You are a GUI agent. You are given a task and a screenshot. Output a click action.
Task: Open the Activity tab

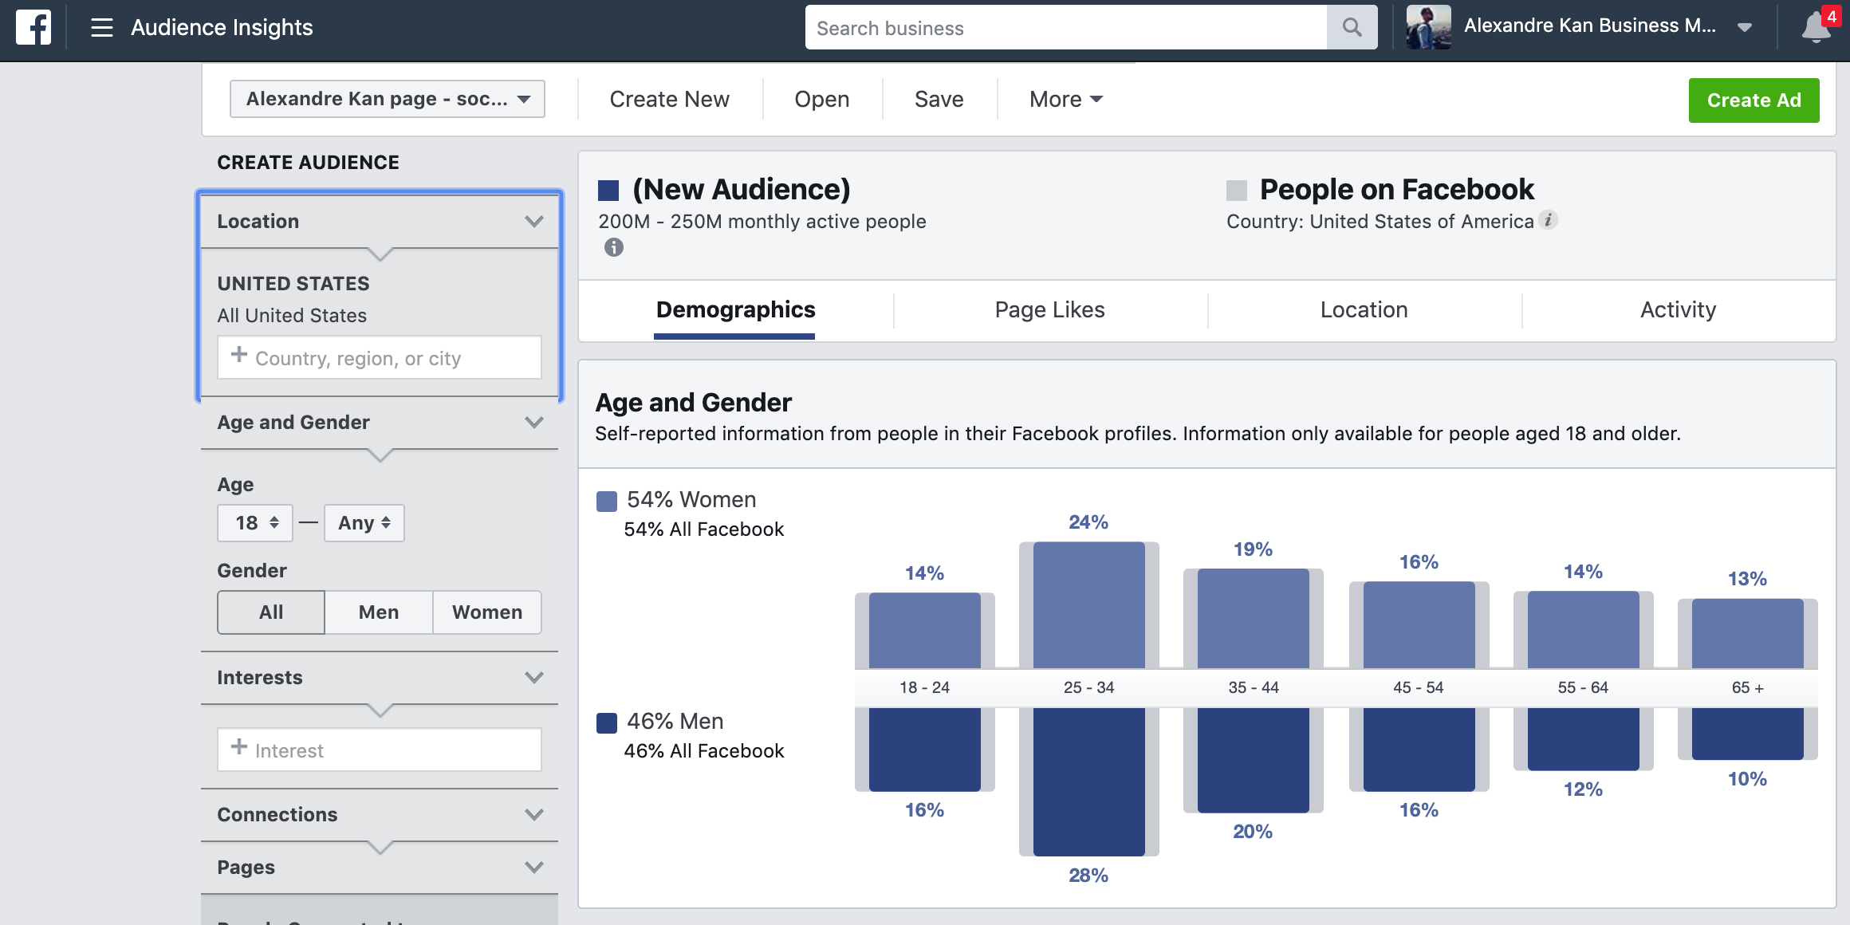(1677, 309)
